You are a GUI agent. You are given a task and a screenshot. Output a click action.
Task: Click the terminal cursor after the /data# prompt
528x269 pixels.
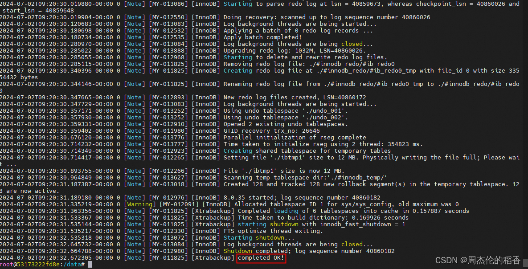[x=90, y=265]
